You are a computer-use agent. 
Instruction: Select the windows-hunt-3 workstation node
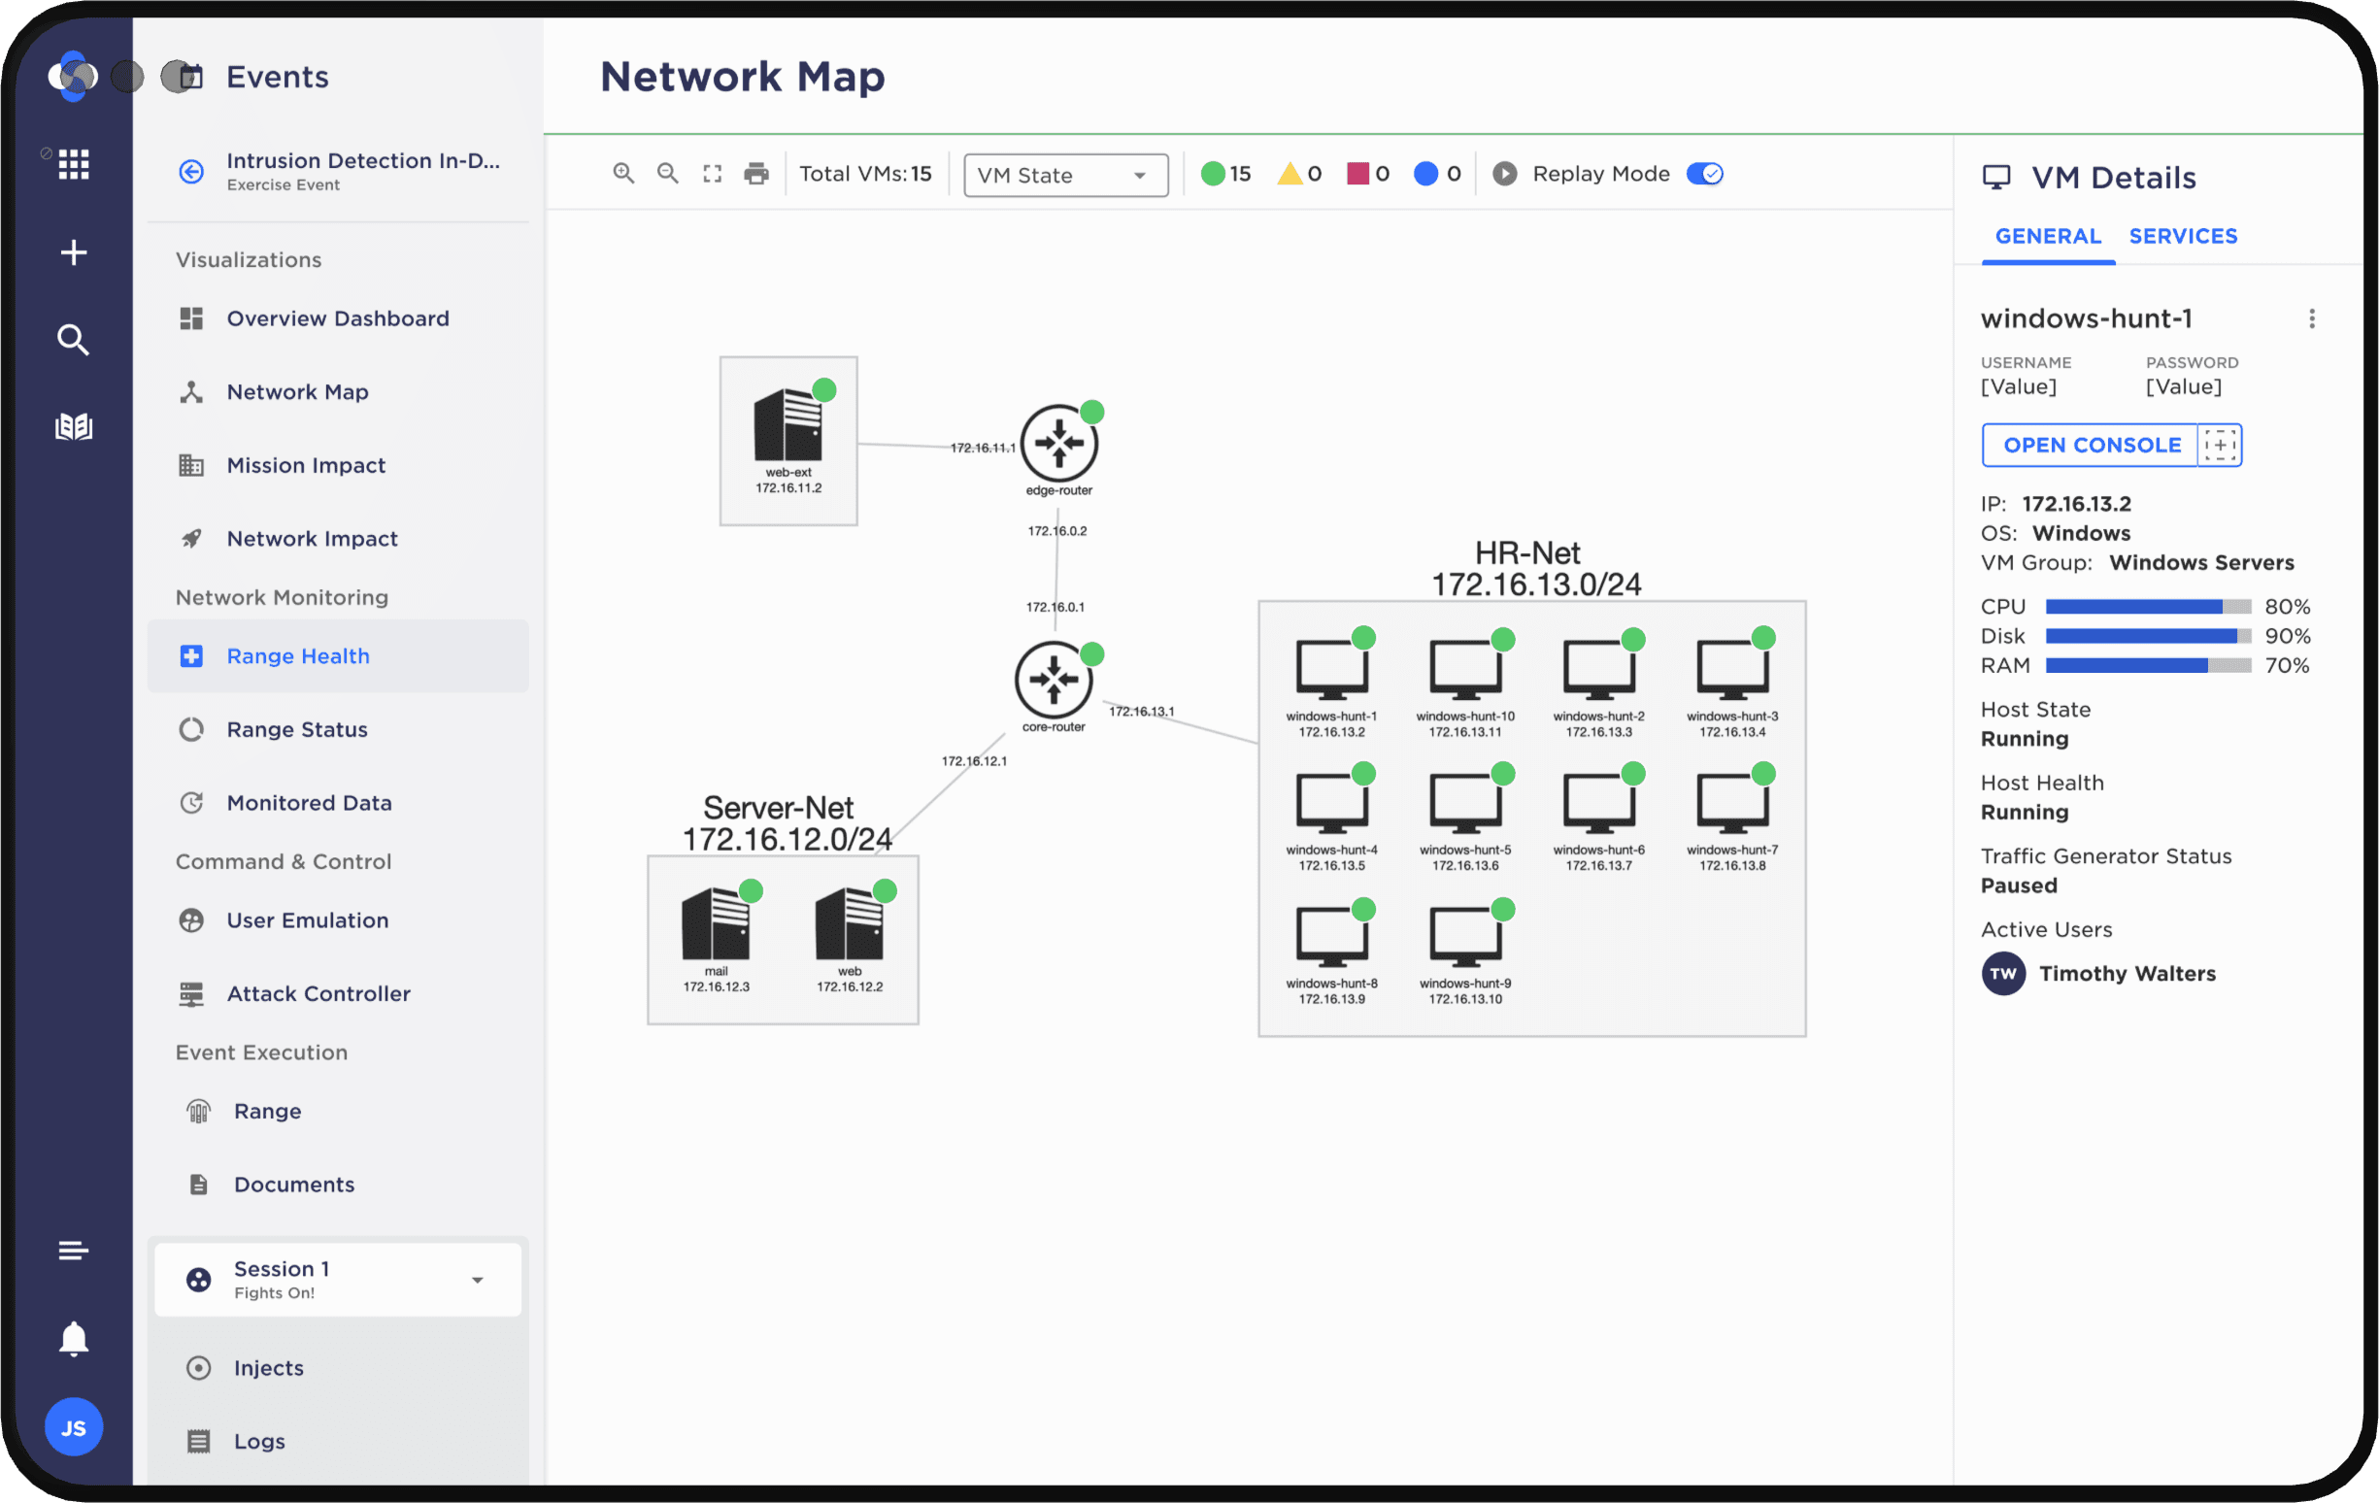coord(1732,672)
